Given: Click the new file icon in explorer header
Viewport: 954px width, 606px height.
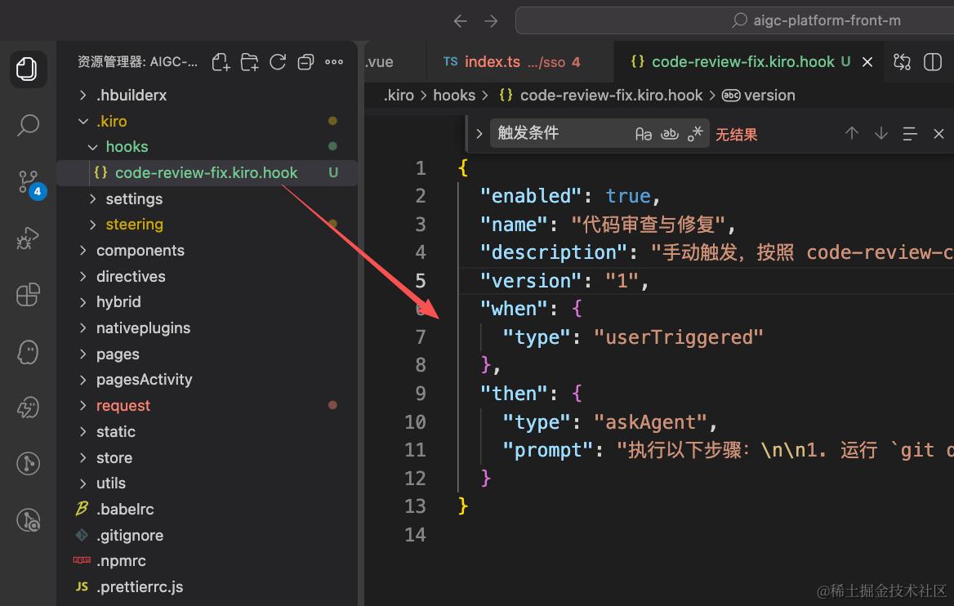Looking at the screenshot, I should [221, 62].
